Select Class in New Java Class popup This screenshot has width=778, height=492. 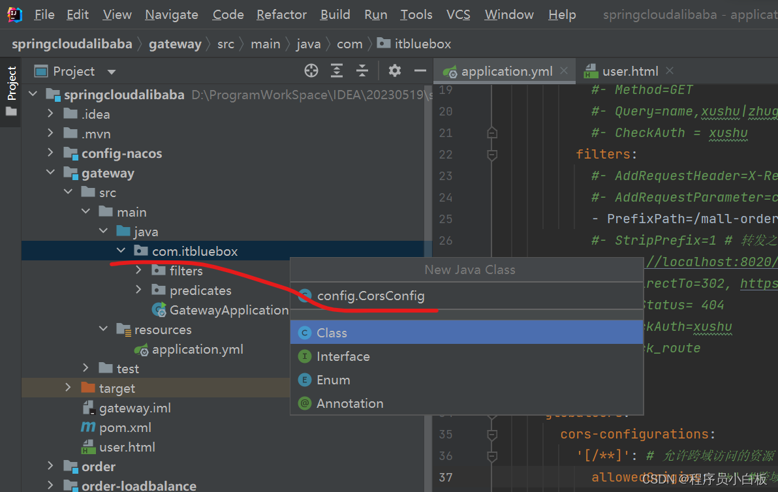[467, 333]
